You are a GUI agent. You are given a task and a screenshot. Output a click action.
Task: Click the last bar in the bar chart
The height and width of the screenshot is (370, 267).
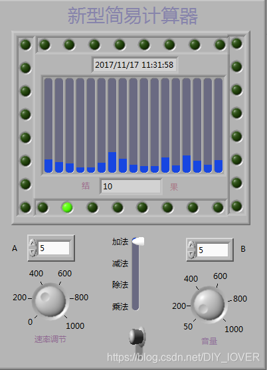coord(219,126)
